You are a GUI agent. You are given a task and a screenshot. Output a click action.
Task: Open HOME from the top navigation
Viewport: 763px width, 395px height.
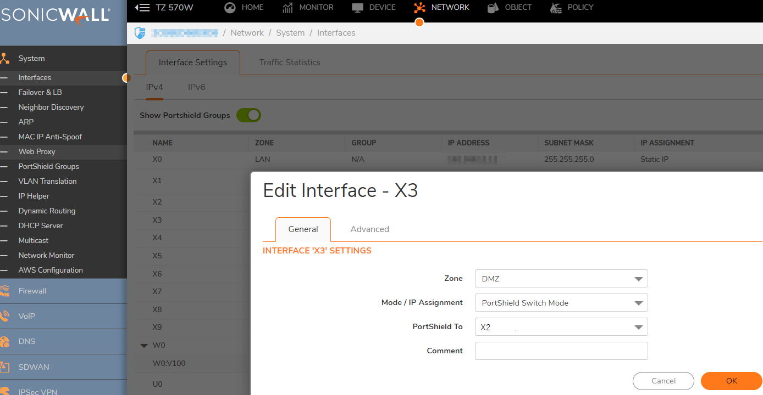coord(244,7)
